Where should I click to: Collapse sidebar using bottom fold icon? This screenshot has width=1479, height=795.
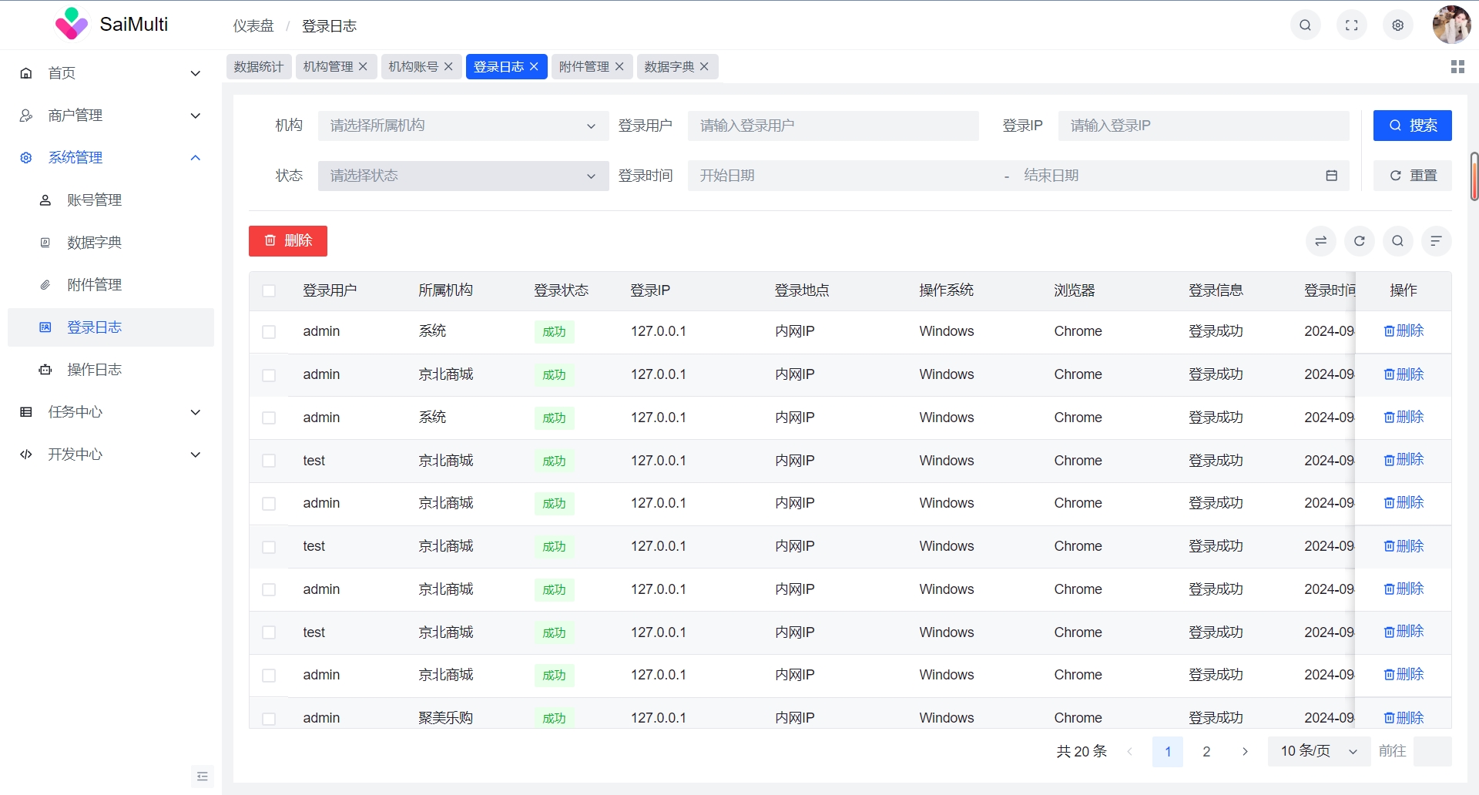(x=202, y=776)
